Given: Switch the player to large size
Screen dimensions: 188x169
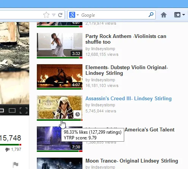Looking at the screenshot, I should click(x=12, y=111).
